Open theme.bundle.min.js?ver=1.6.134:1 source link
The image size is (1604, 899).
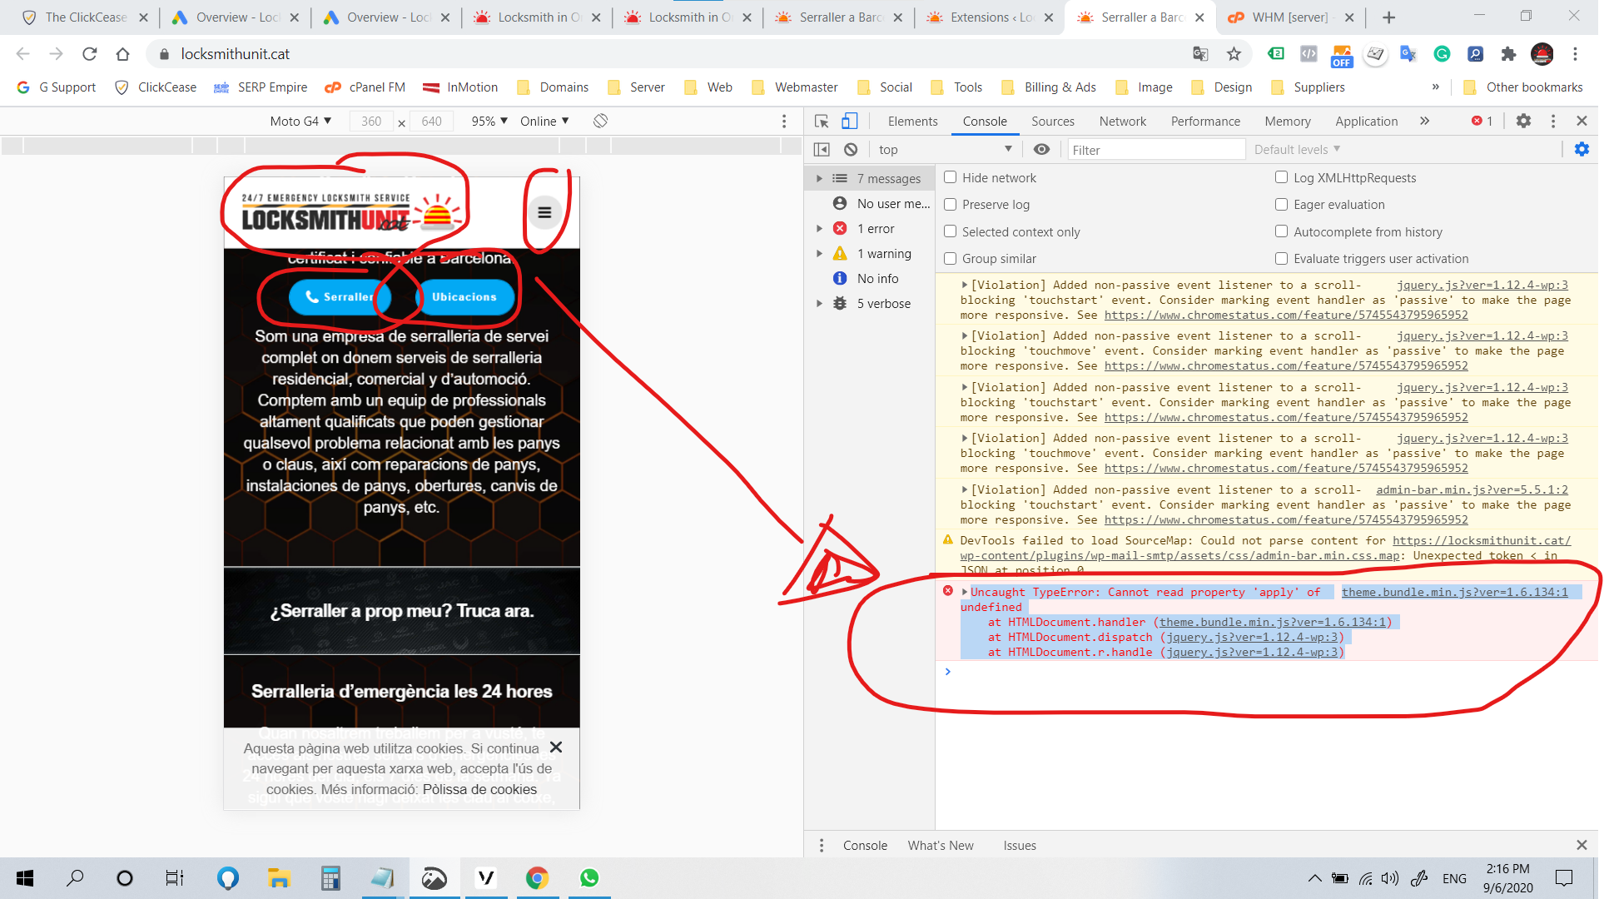(x=1454, y=592)
